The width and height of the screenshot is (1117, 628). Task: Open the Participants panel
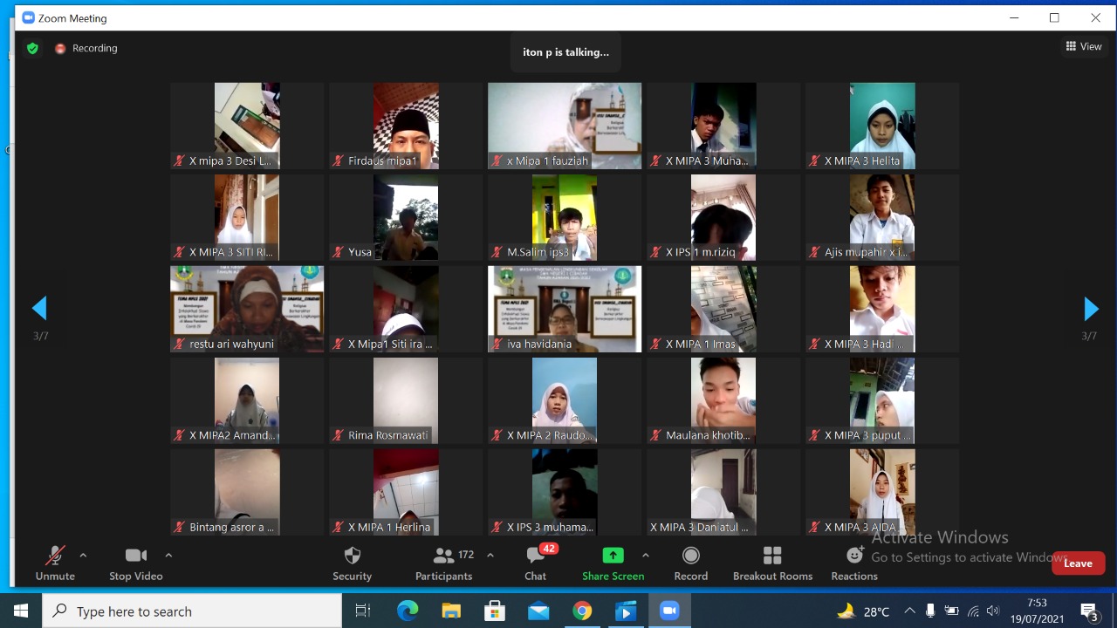click(x=443, y=563)
